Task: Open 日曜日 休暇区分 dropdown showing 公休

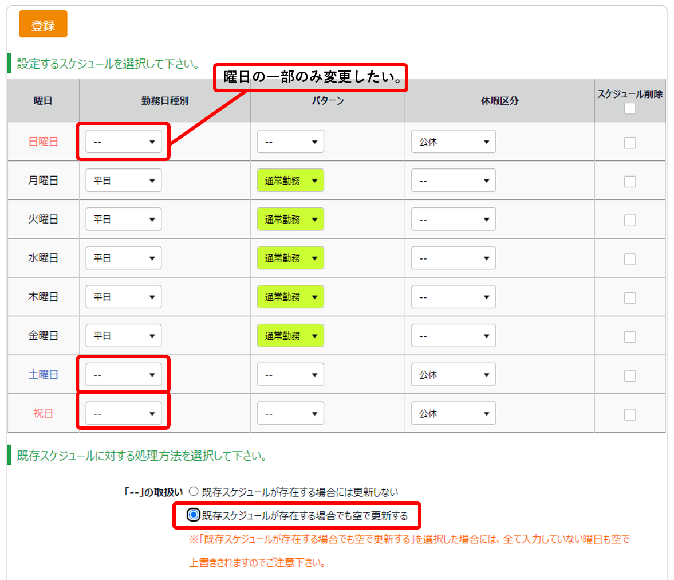Action: click(453, 142)
